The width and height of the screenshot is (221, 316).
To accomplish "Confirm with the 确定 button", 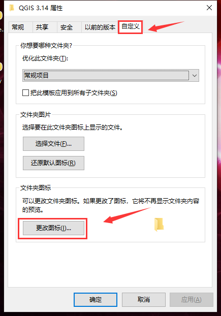I will (x=96, y=299).
